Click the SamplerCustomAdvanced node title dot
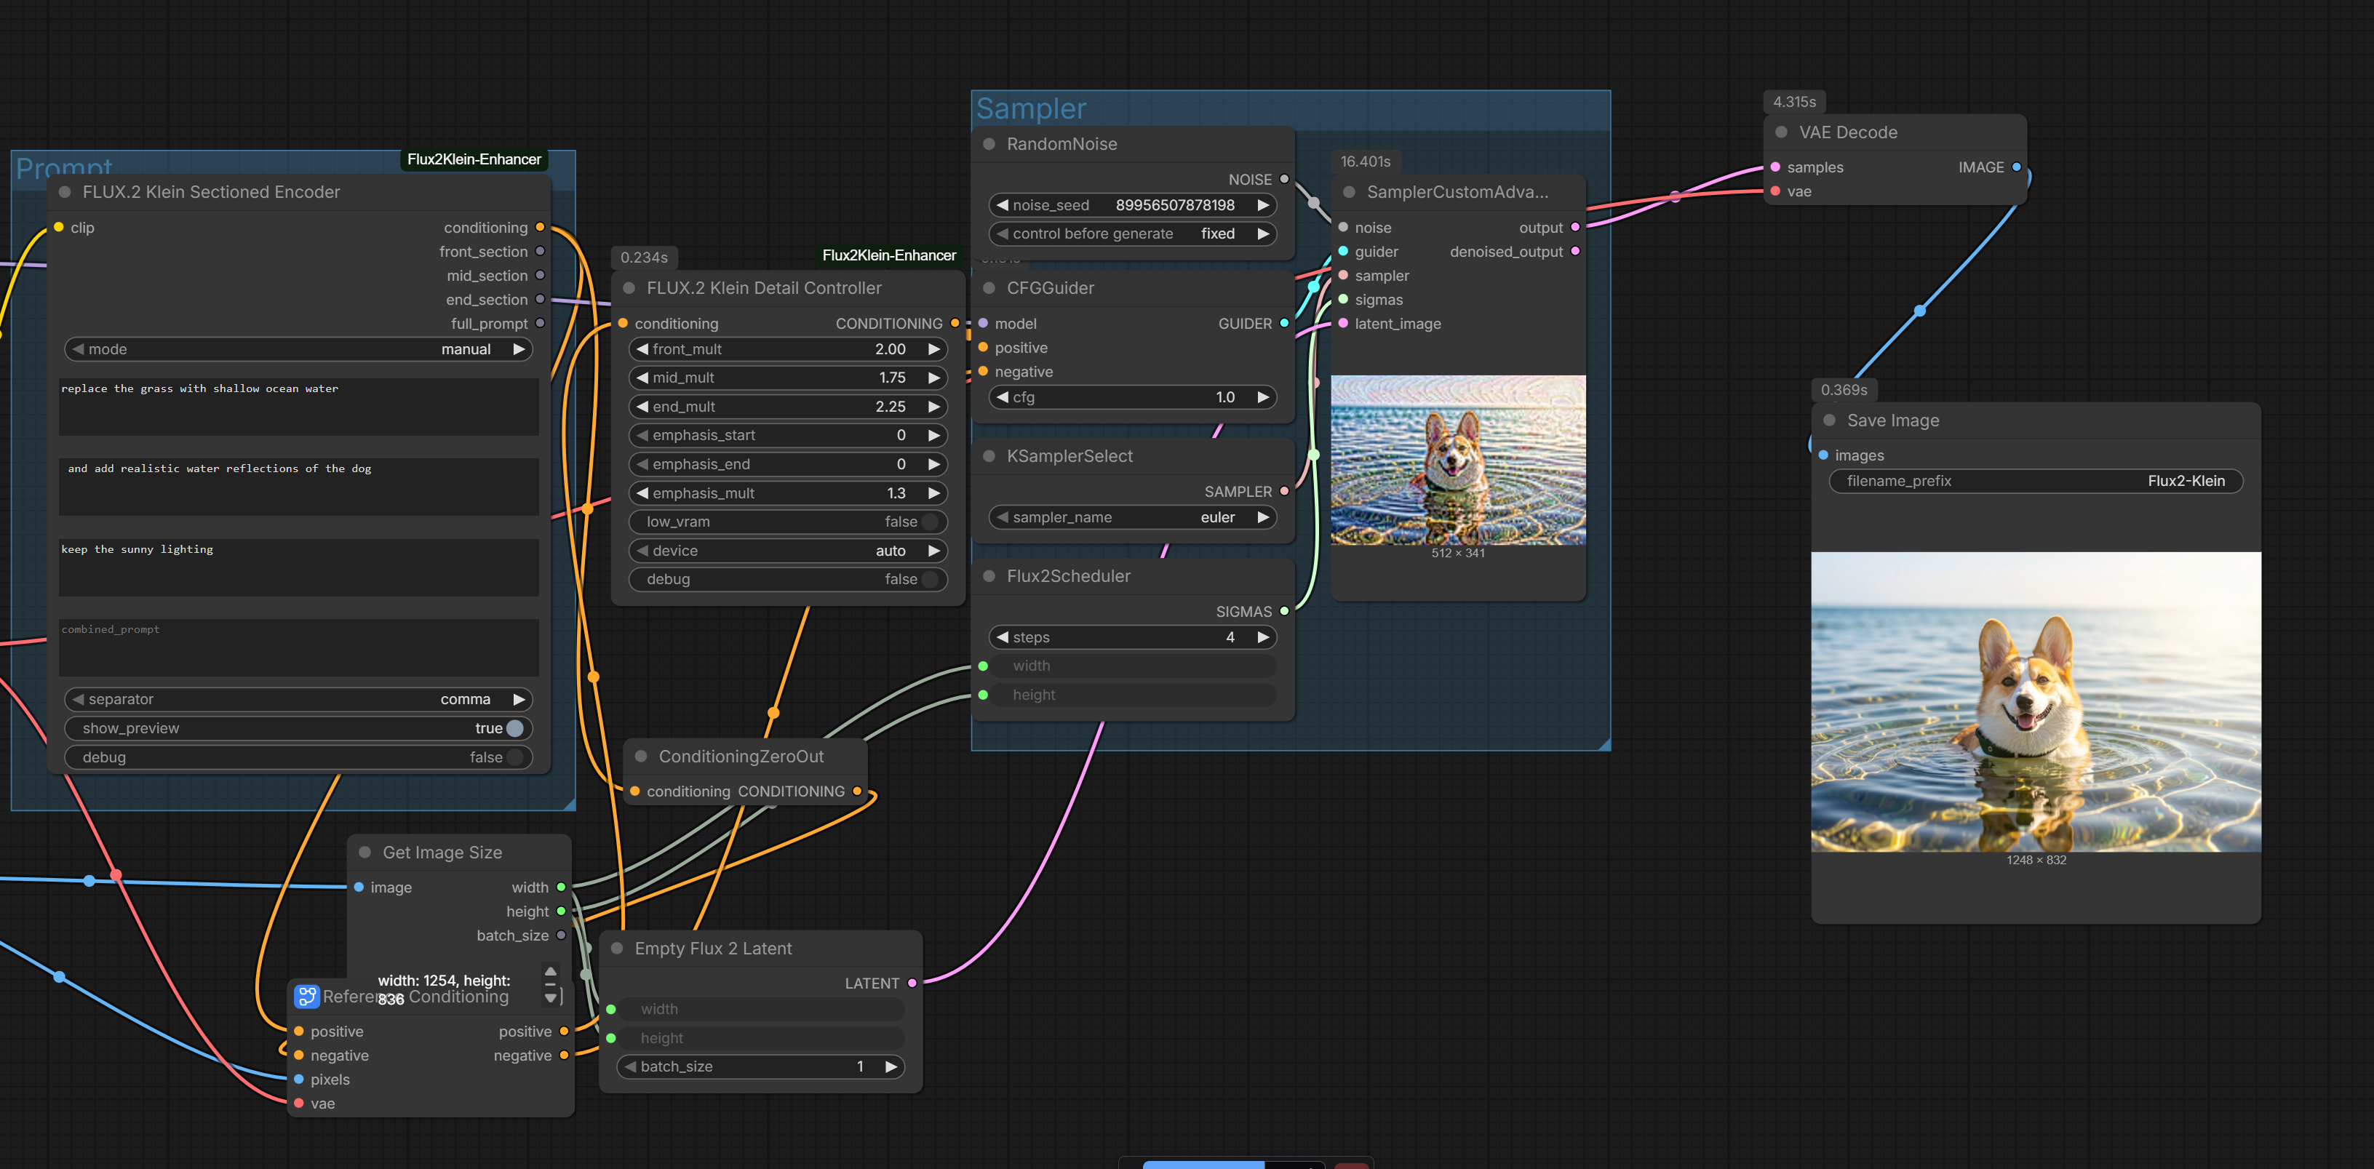 coord(1349,193)
